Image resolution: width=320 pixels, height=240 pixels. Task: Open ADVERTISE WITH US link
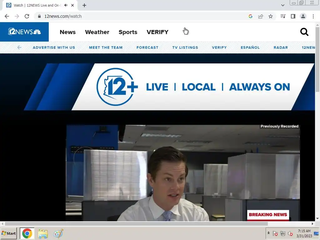coord(54,47)
